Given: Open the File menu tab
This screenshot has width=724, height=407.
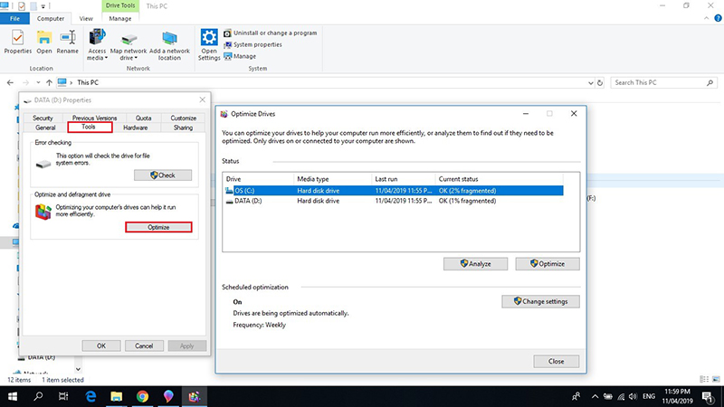Looking at the screenshot, I should pyautogui.click(x=14, y=18).
